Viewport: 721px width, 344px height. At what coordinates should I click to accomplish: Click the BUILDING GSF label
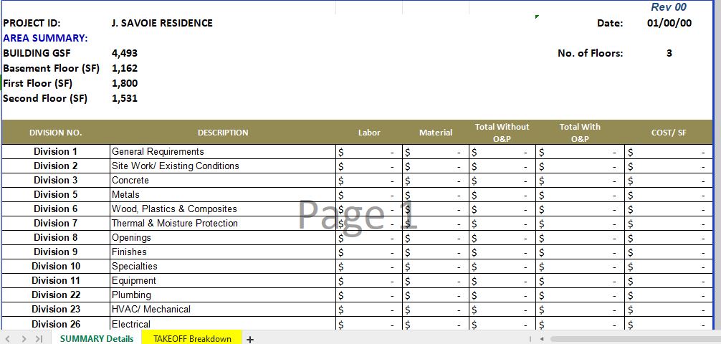(37, 53)
